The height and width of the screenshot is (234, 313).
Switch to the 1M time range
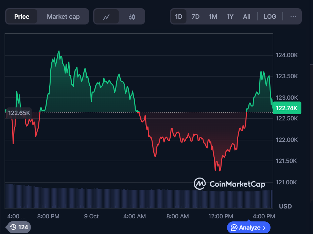[213, 16]
